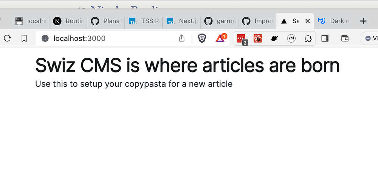
Task: Reload the page with the refresh icon
Action: 7,38
